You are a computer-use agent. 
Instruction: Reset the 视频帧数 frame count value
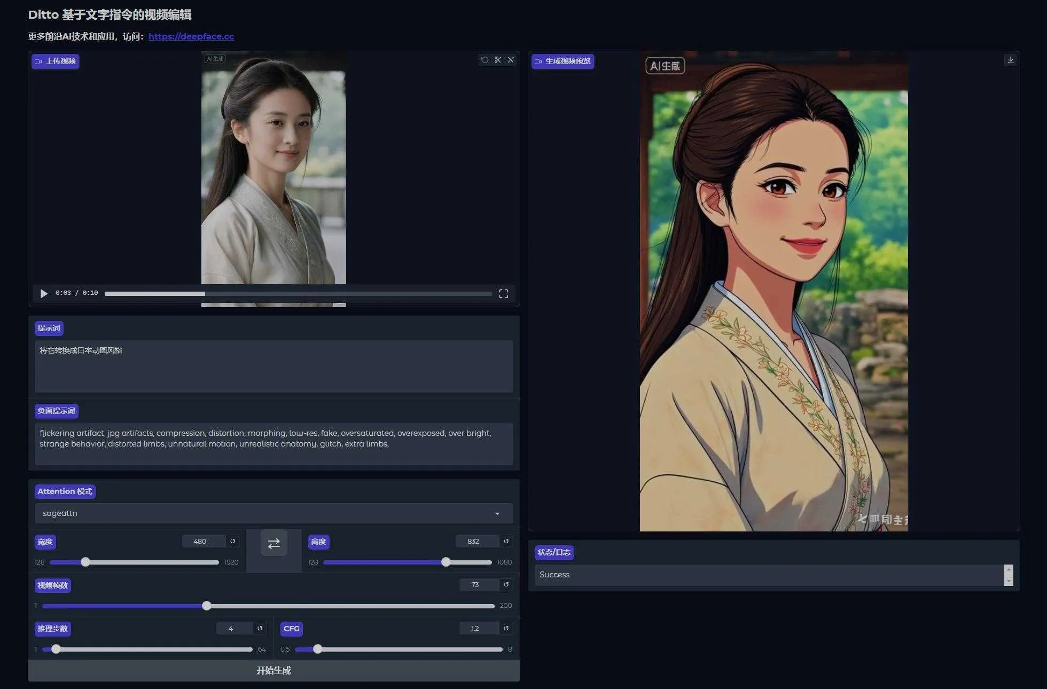506,584
